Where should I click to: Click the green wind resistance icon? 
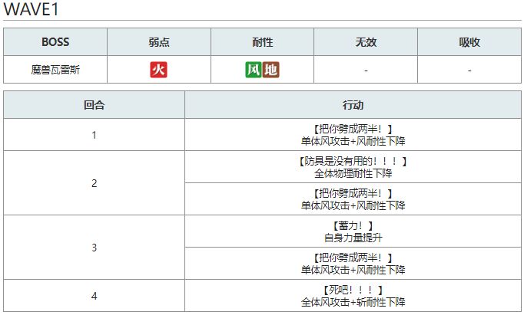(x=253, y=70)
